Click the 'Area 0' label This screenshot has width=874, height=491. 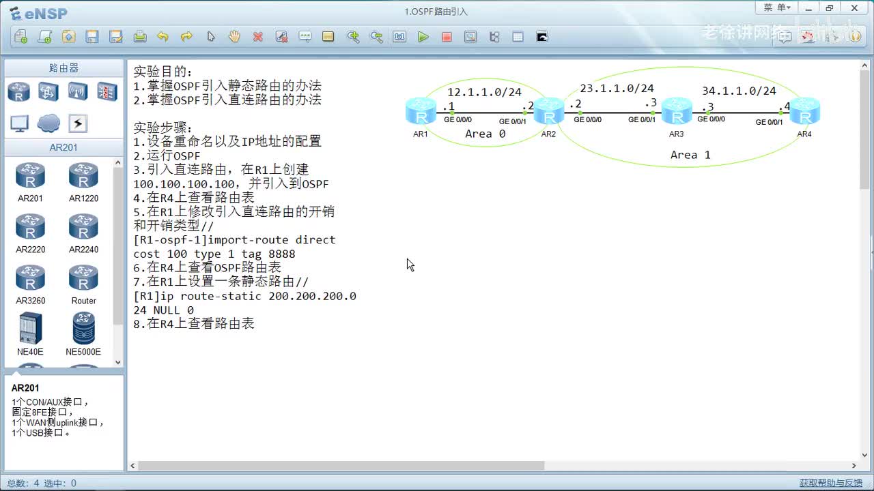485,134
